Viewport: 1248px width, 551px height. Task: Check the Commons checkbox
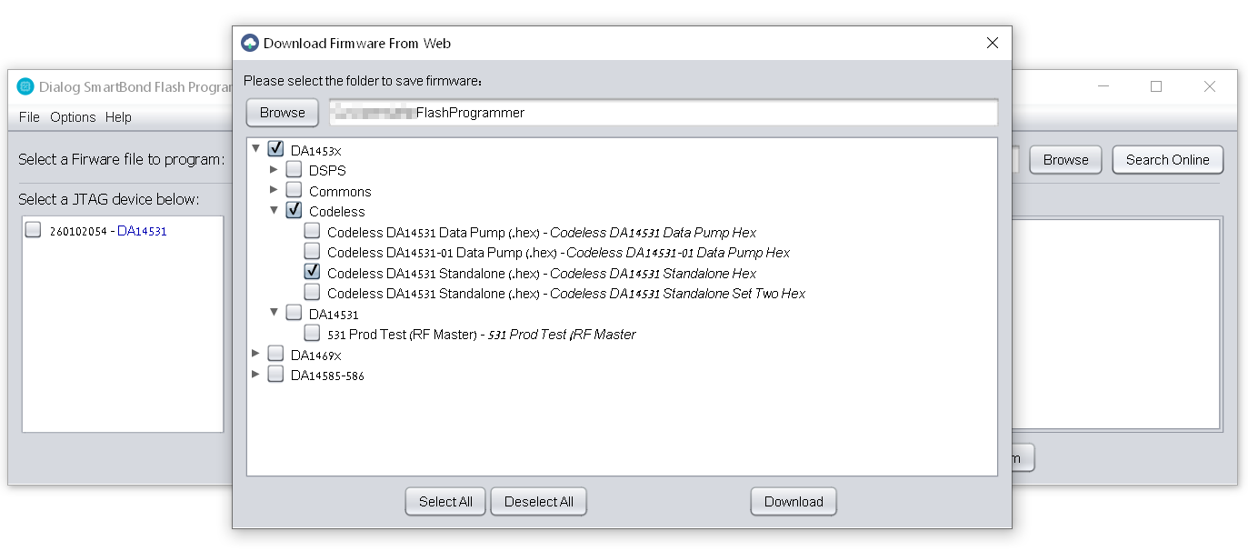click(294, 190)
